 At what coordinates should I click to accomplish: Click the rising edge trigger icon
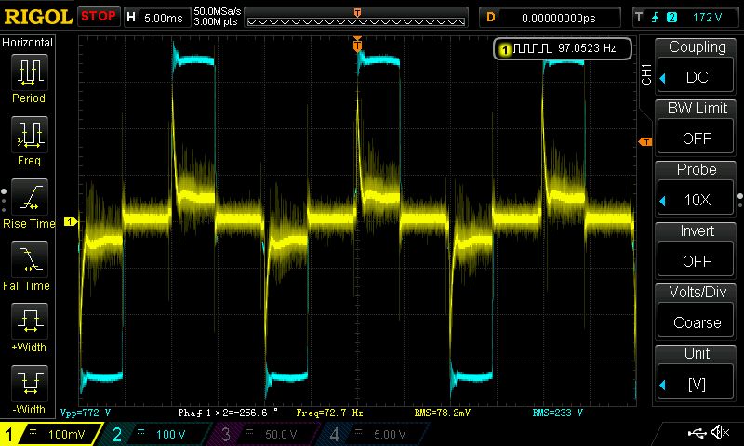[656, 18]
